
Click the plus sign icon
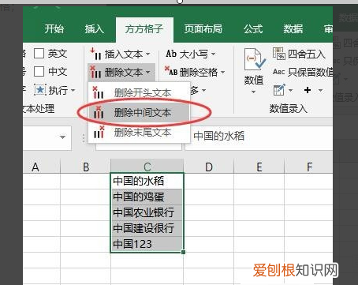click(x=308, y=90)
